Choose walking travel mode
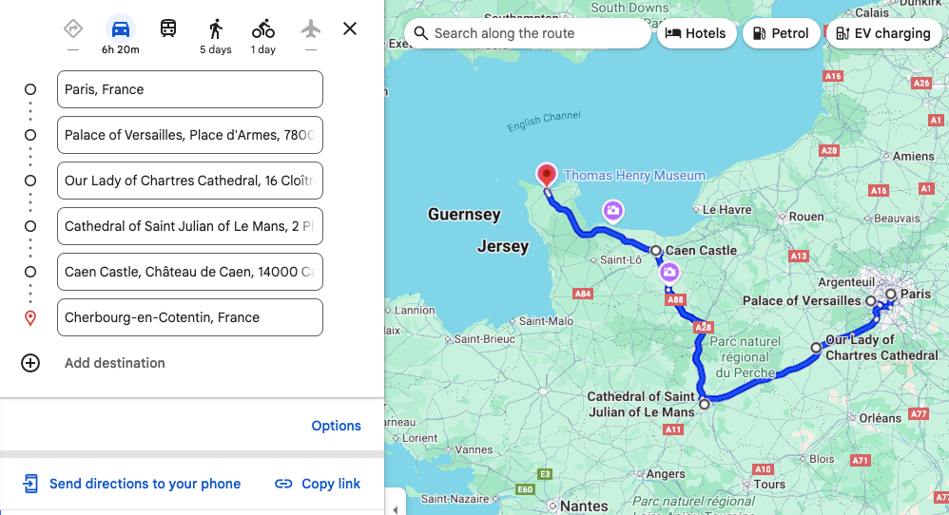 [x=216, y=29]
